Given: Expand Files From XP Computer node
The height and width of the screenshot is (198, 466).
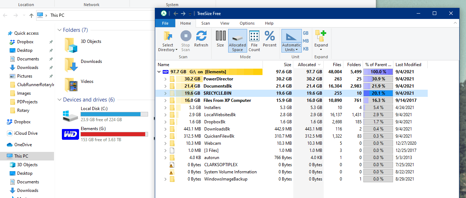Looking at the screenshot, I should click(x=165, y=100).
